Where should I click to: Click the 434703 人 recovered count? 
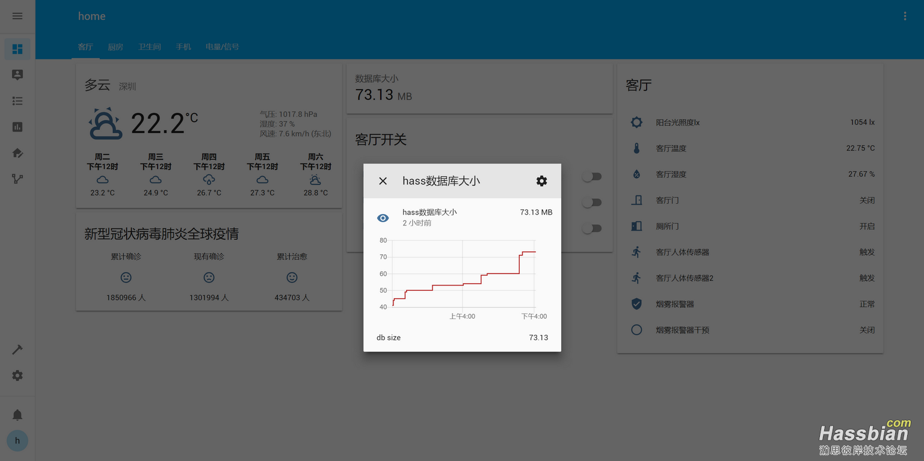click(x=292, y=298)
